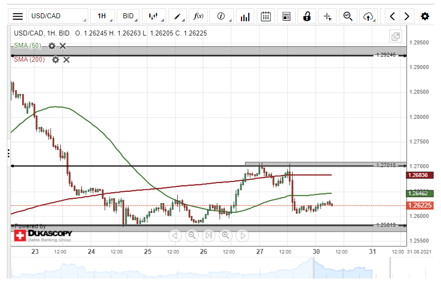
Task: Open SMA (50) indicator settings gear
Action: [x=52, y=46]
